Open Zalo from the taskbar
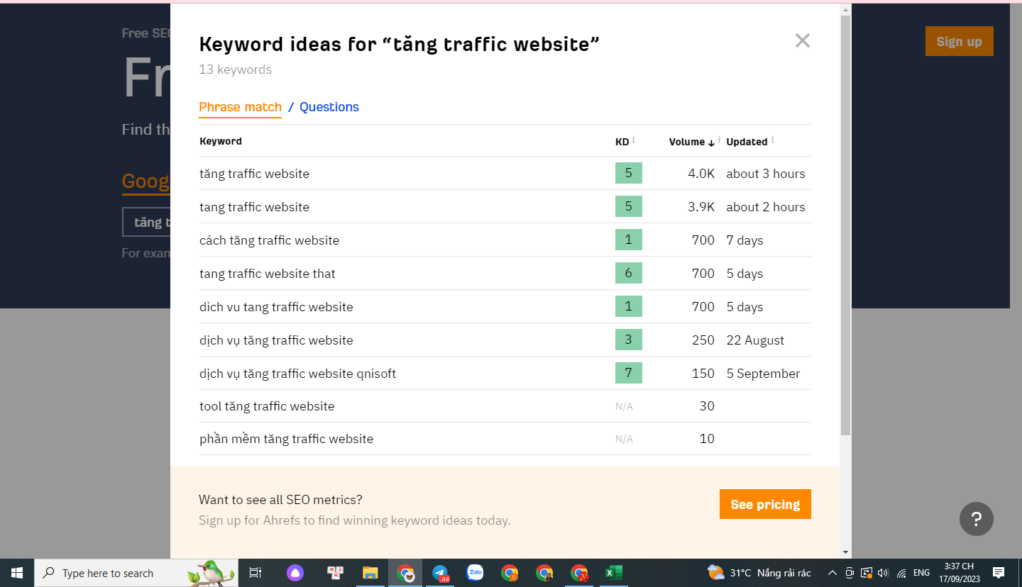 click(x=475, y=573)
